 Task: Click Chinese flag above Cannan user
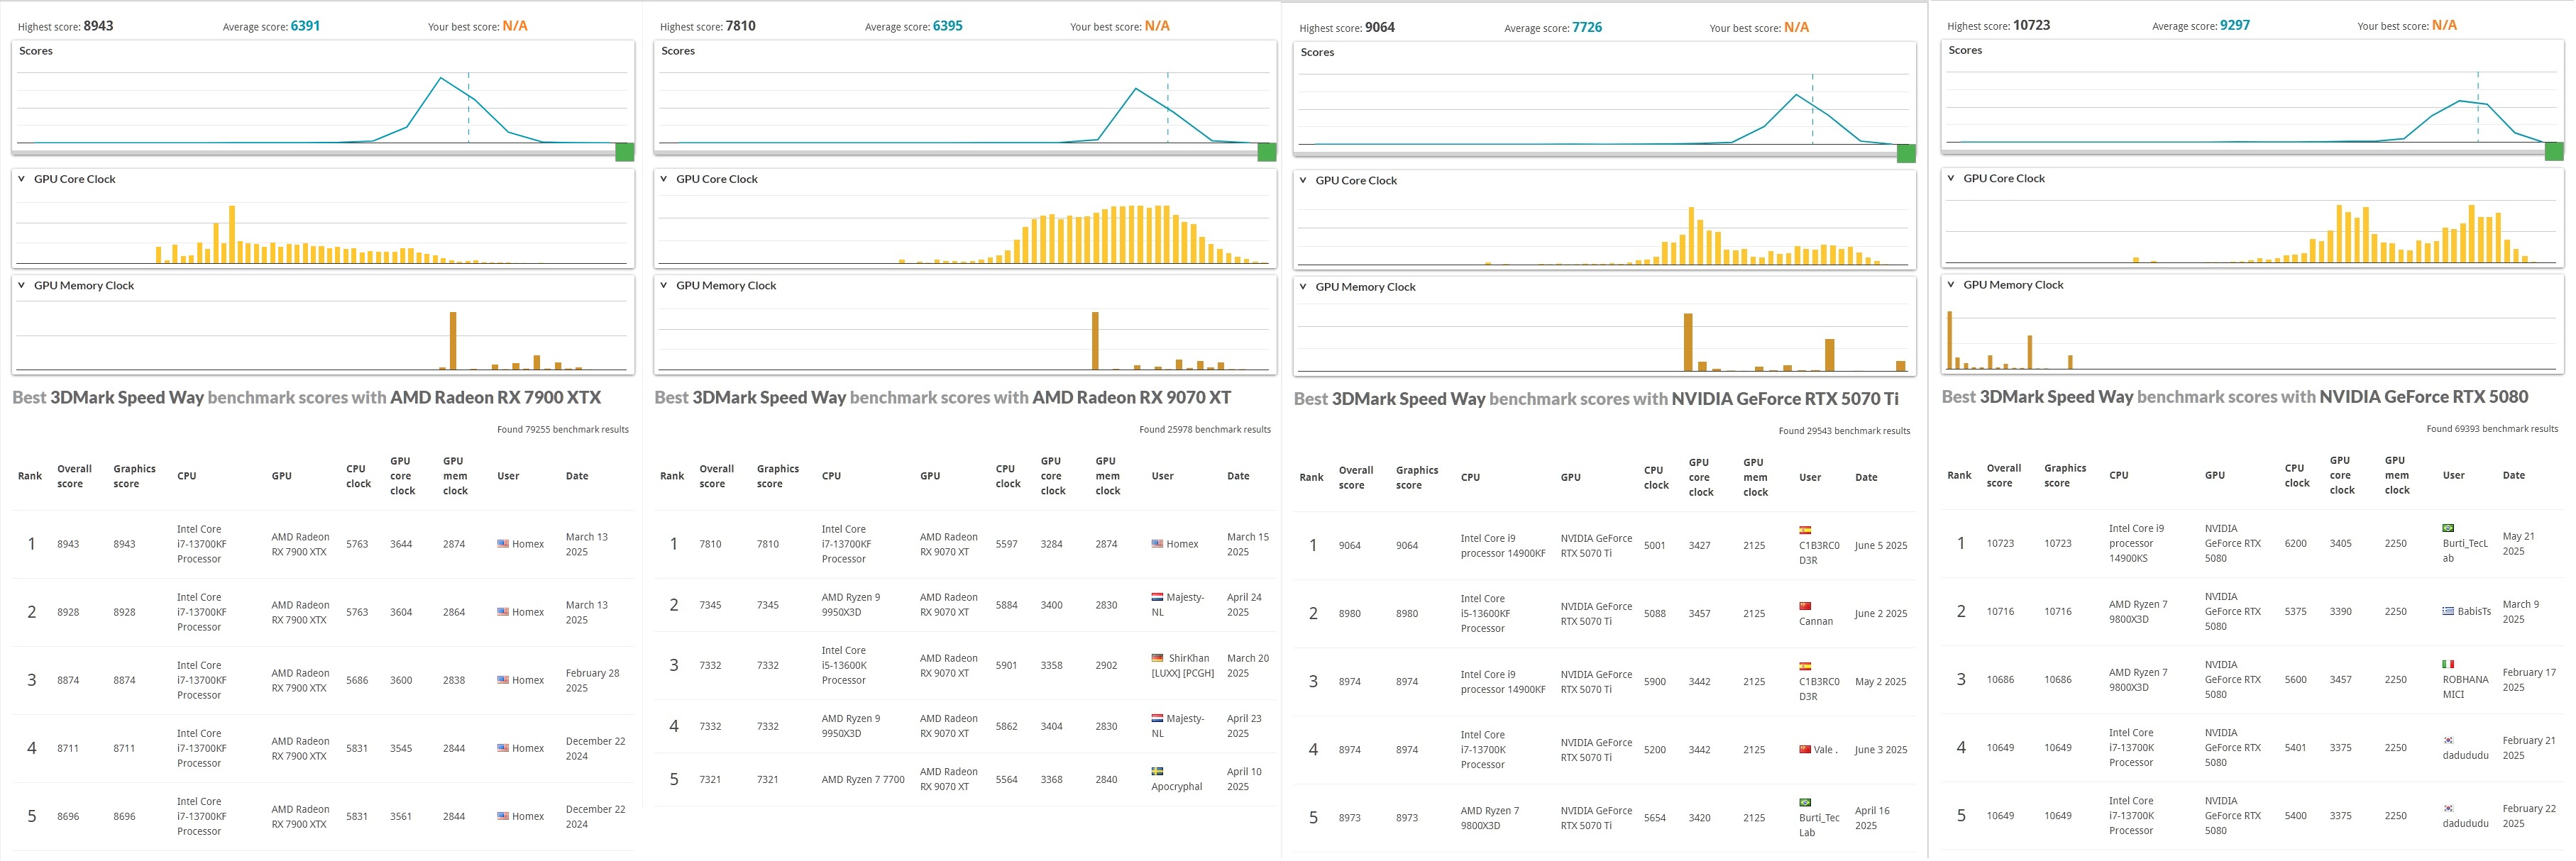pyautogui.click(x=1805, y=606)
